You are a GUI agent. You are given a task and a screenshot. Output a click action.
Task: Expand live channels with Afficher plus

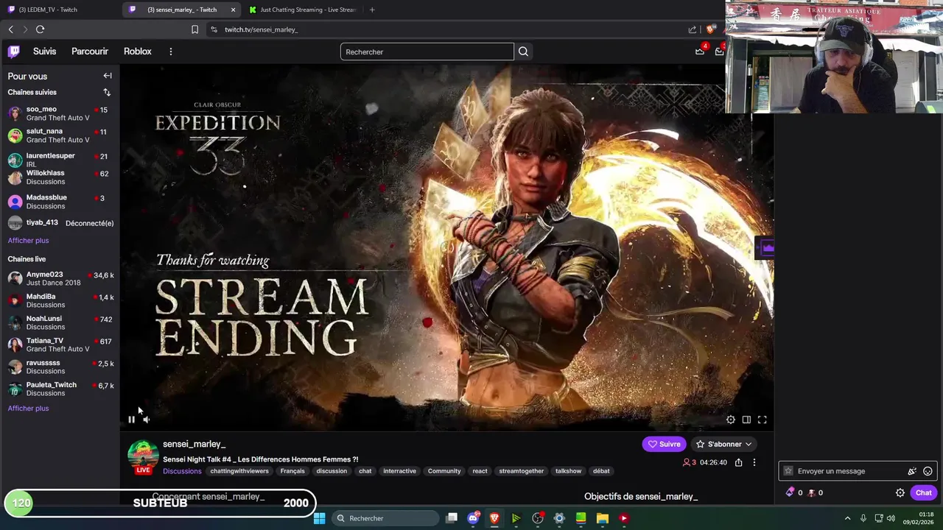[x=28, y=409]
